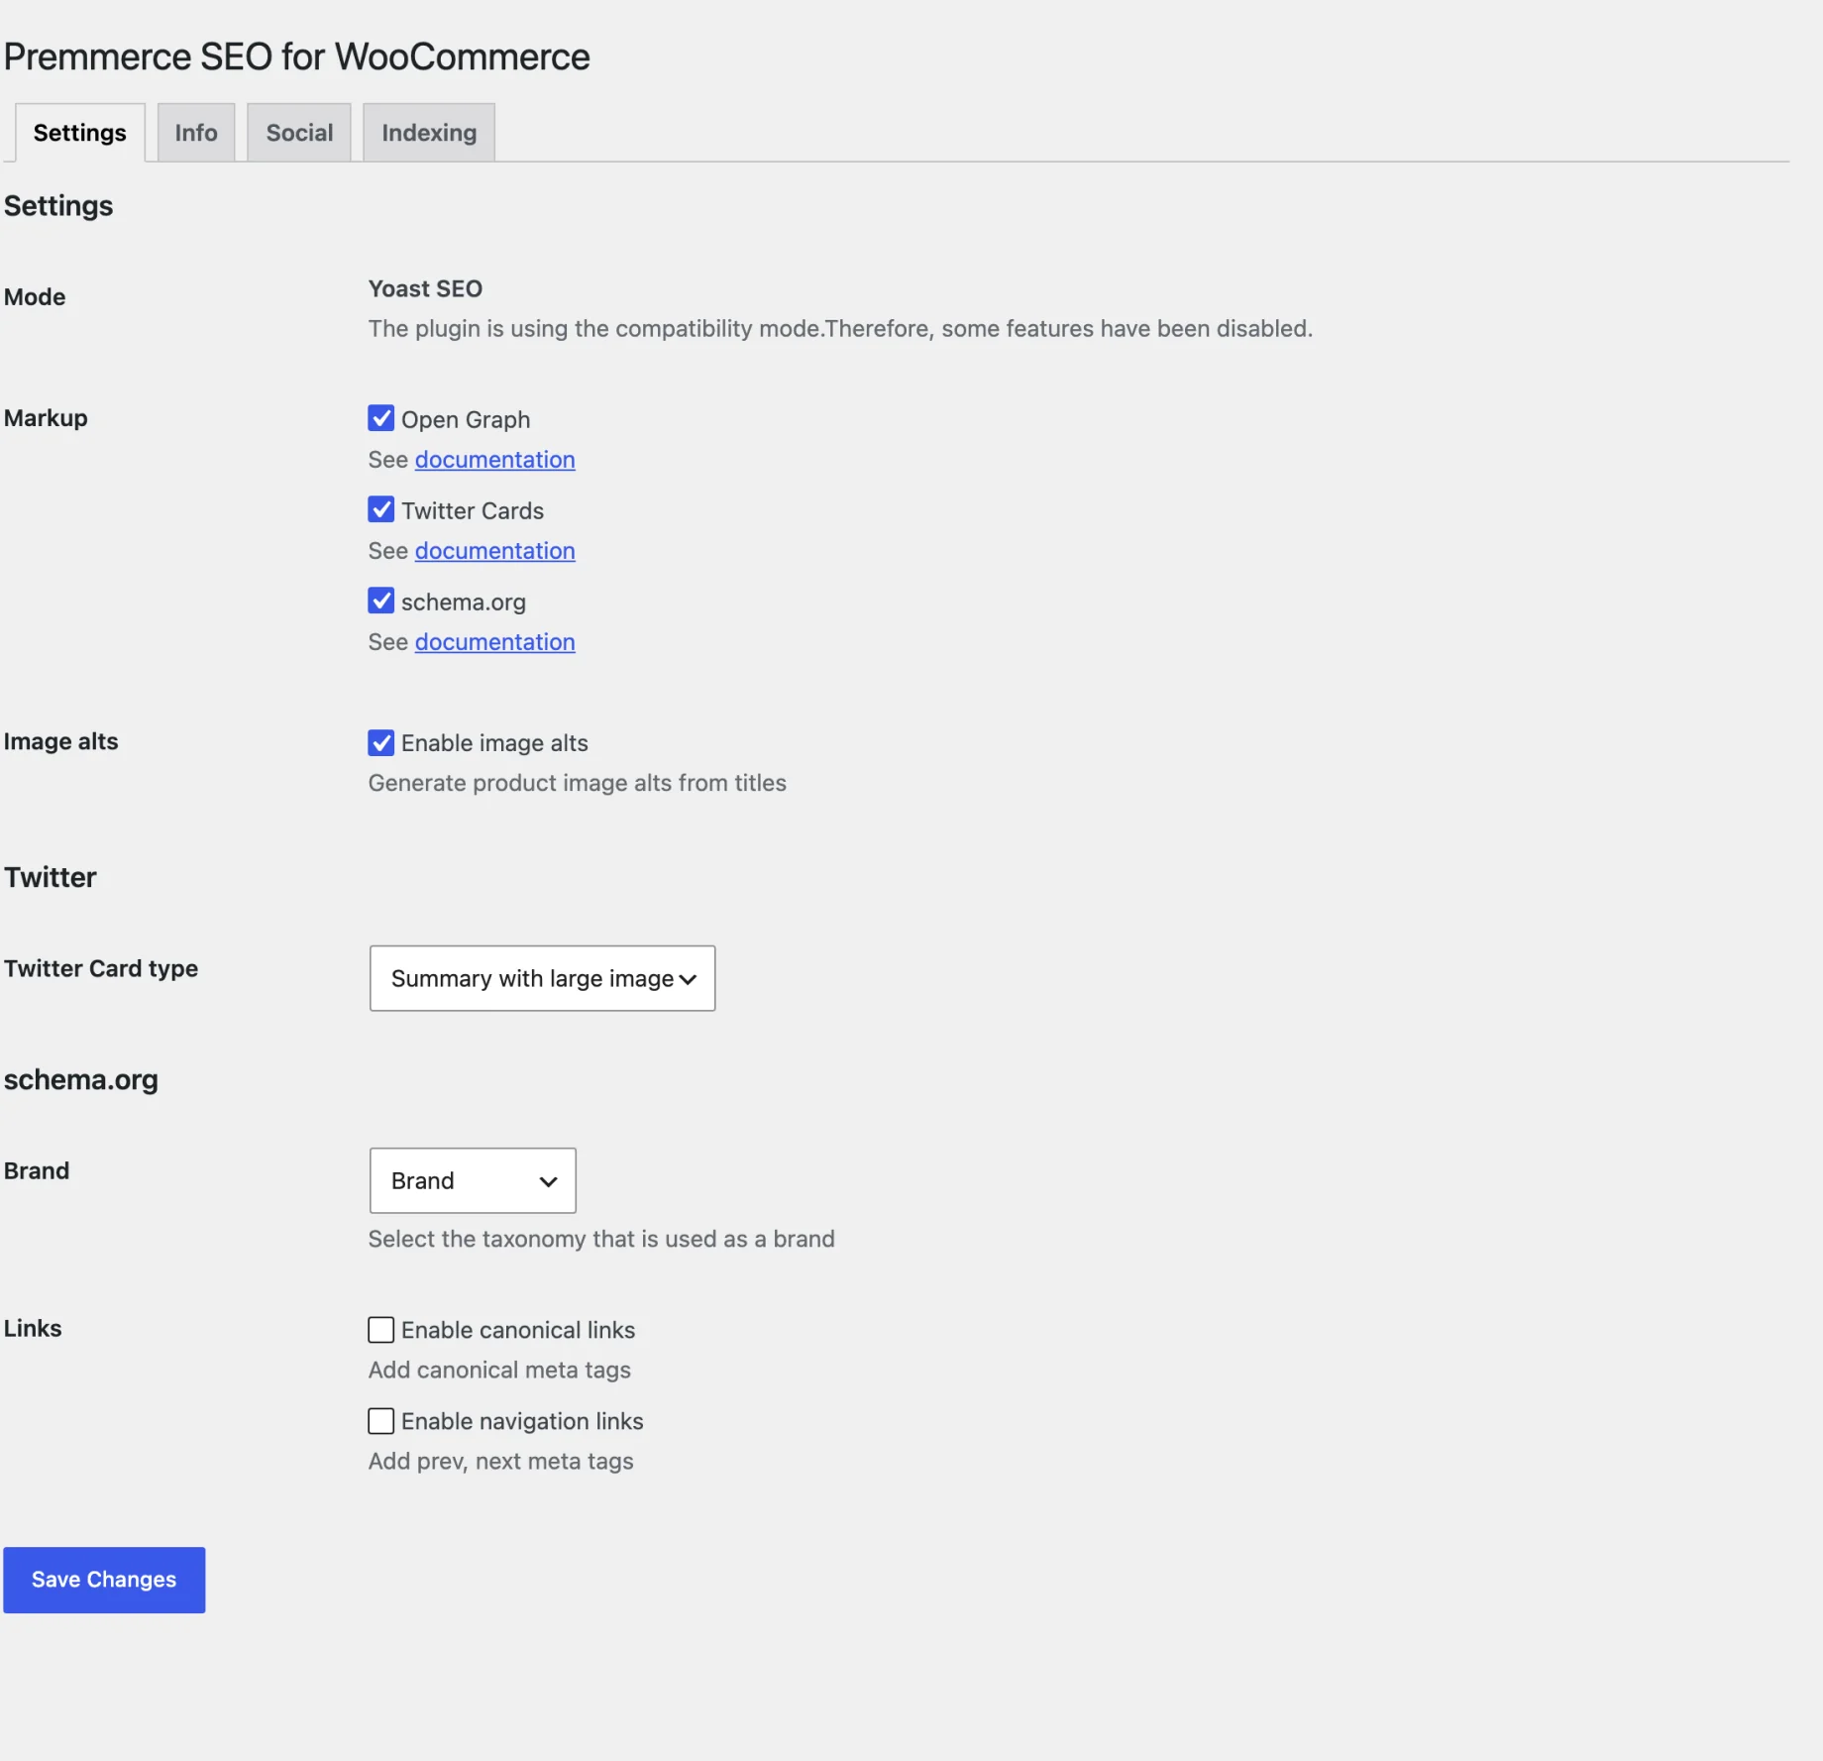Click the Enable image alts label
1823x1761 pixels.
pyautogui.click(x=494, y=743)
